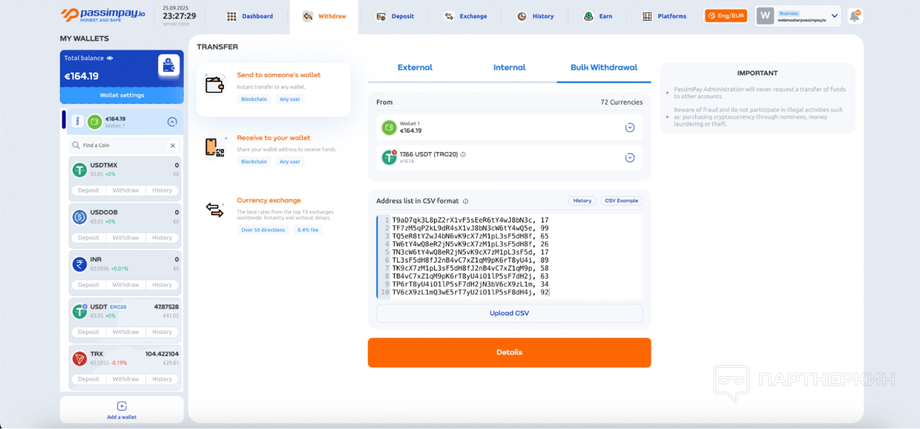Collapse Wallet 1 in the sidebar

coord(172,122)
